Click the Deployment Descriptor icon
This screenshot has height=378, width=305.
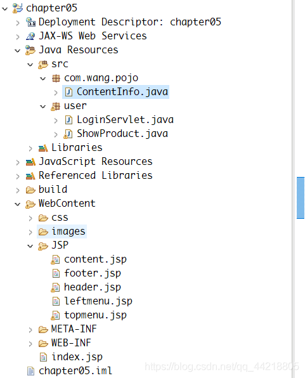pos(30,22)
